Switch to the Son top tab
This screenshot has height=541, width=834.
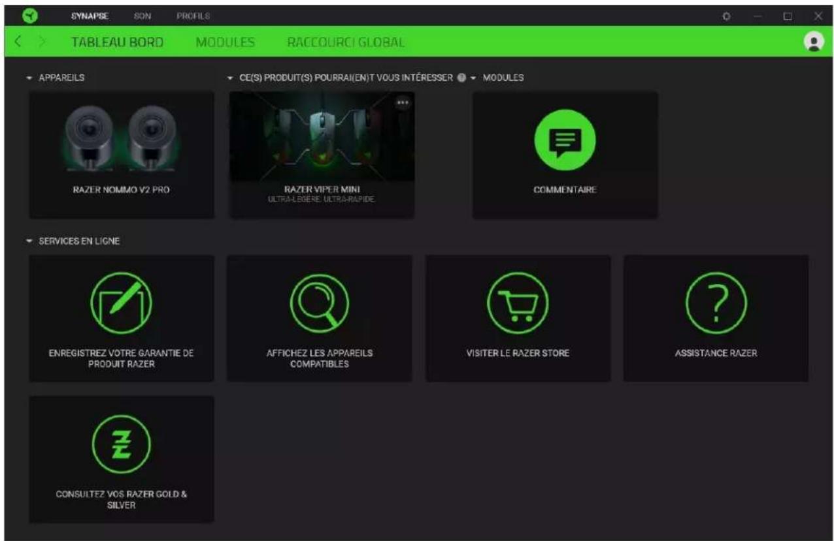[142, 16]
